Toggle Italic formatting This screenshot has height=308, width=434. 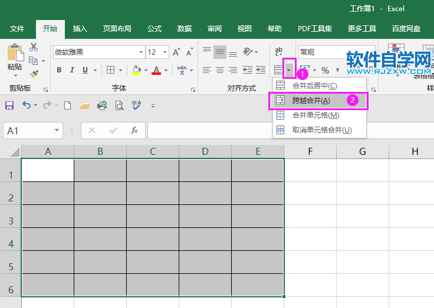(x=72, y=70)
